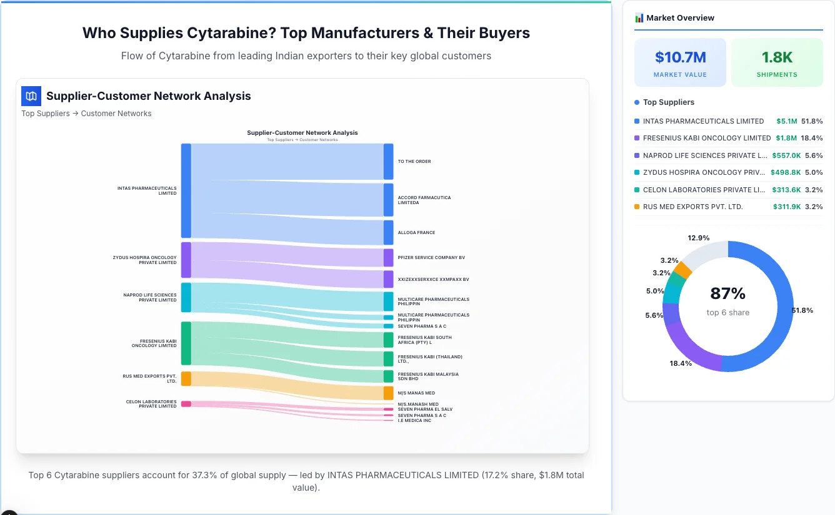
Task: Click the $5.1M value for INTAS
Action: tap(786, 121)
